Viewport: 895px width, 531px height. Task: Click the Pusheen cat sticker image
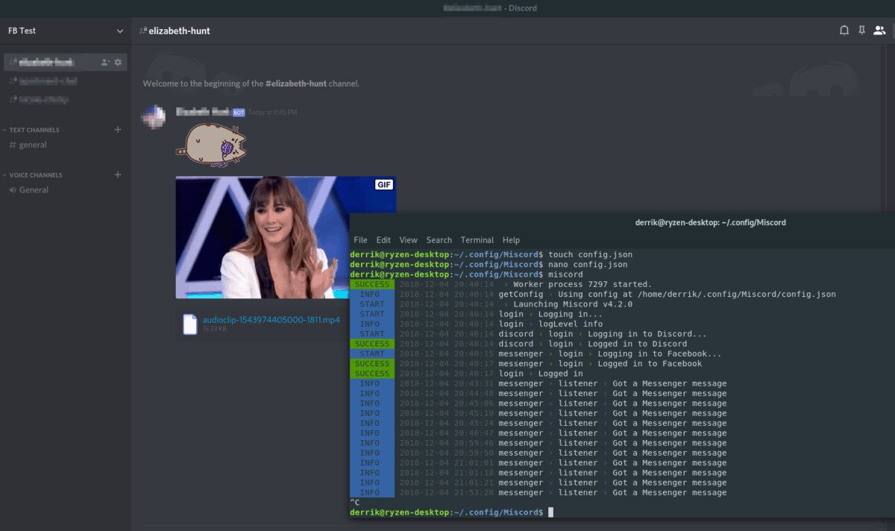[211, 143]
